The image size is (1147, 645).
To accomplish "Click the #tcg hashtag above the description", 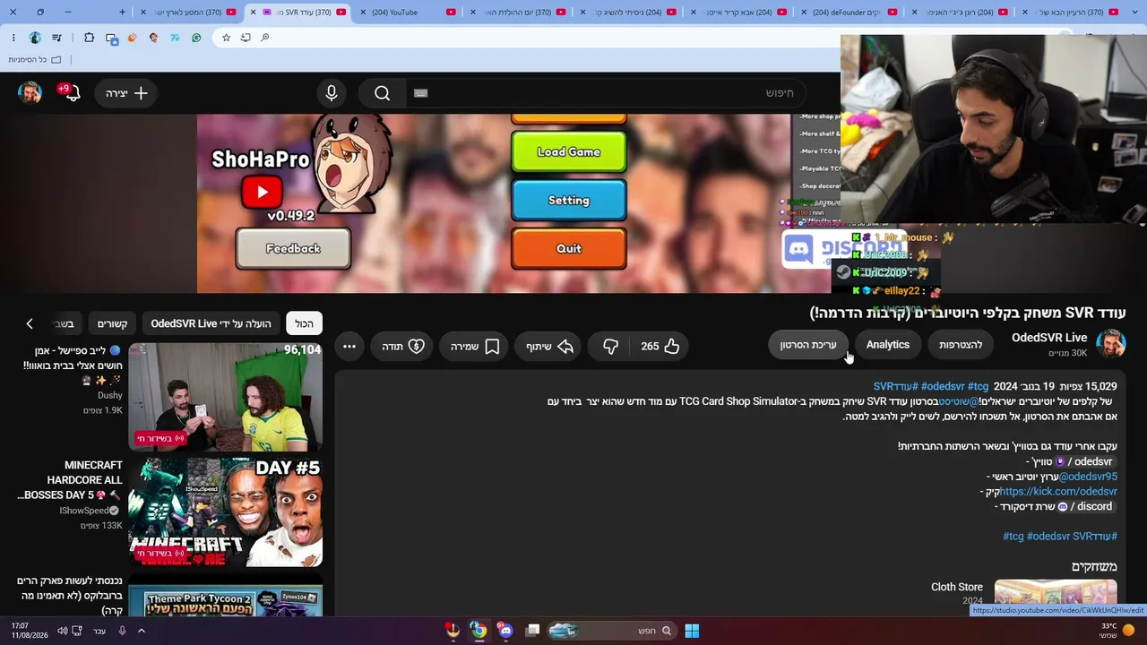I will 978,386.
